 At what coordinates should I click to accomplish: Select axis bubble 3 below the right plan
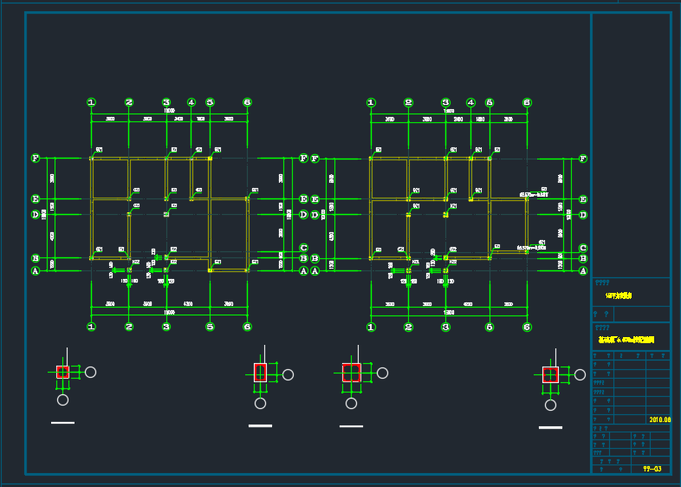(x=445, y=328)
